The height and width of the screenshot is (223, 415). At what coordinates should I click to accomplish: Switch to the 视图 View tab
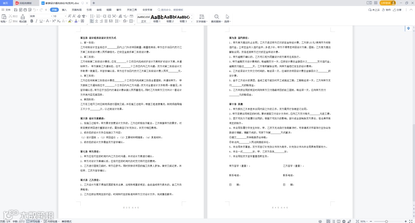tap(109, 10)
